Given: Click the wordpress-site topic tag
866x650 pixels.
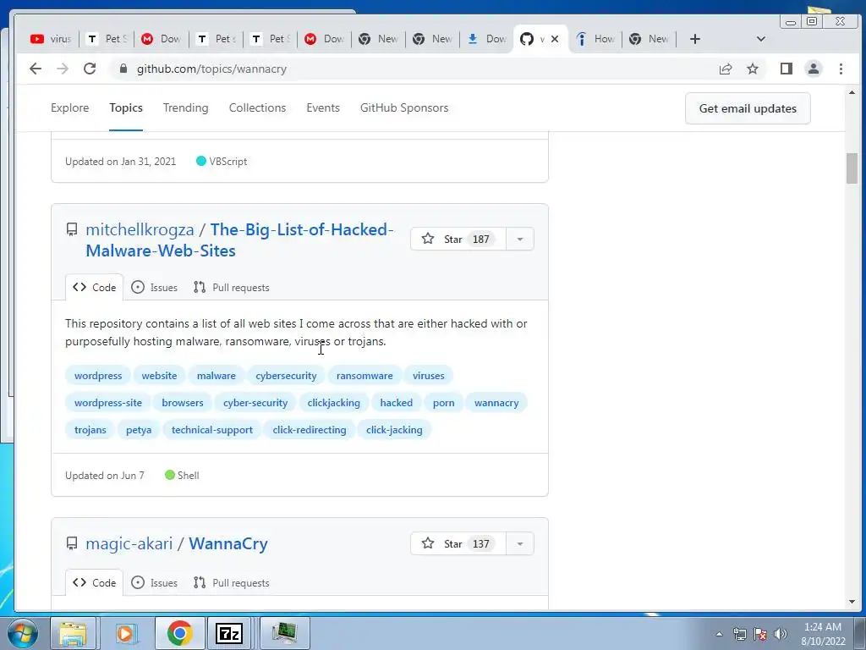Looking at the screenshot, I should tap(108, 402).
